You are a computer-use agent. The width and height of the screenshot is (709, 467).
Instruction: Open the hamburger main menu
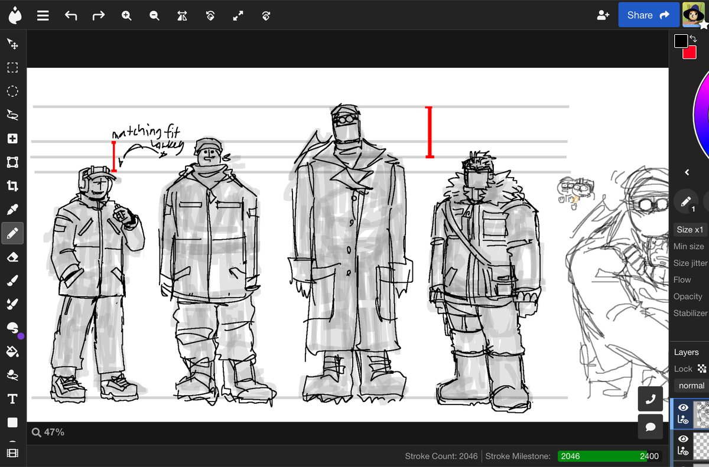[43, 16]
